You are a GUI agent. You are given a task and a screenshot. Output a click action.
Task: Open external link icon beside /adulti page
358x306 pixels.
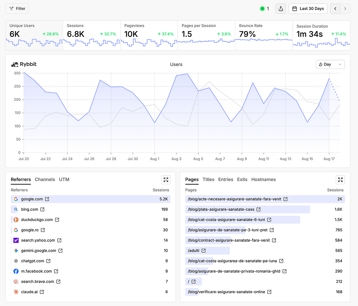pyautogui.click(x=204, y=250)
